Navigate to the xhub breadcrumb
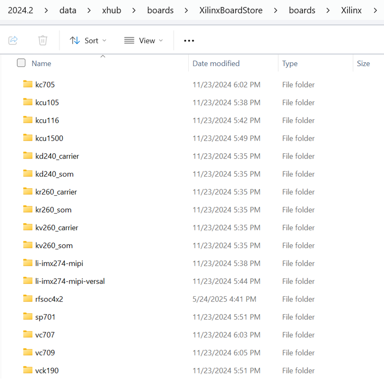This screenshot has width=384, height=384. (x=112, y=11)
